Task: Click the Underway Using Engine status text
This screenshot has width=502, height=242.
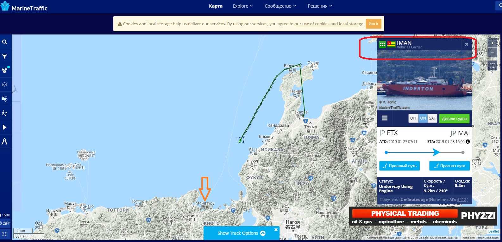Action: click(x=396, y=189)
